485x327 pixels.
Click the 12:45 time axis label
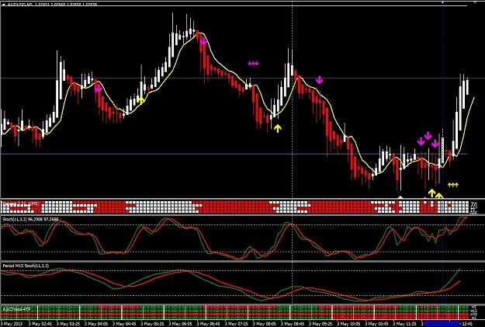point(467,324)
